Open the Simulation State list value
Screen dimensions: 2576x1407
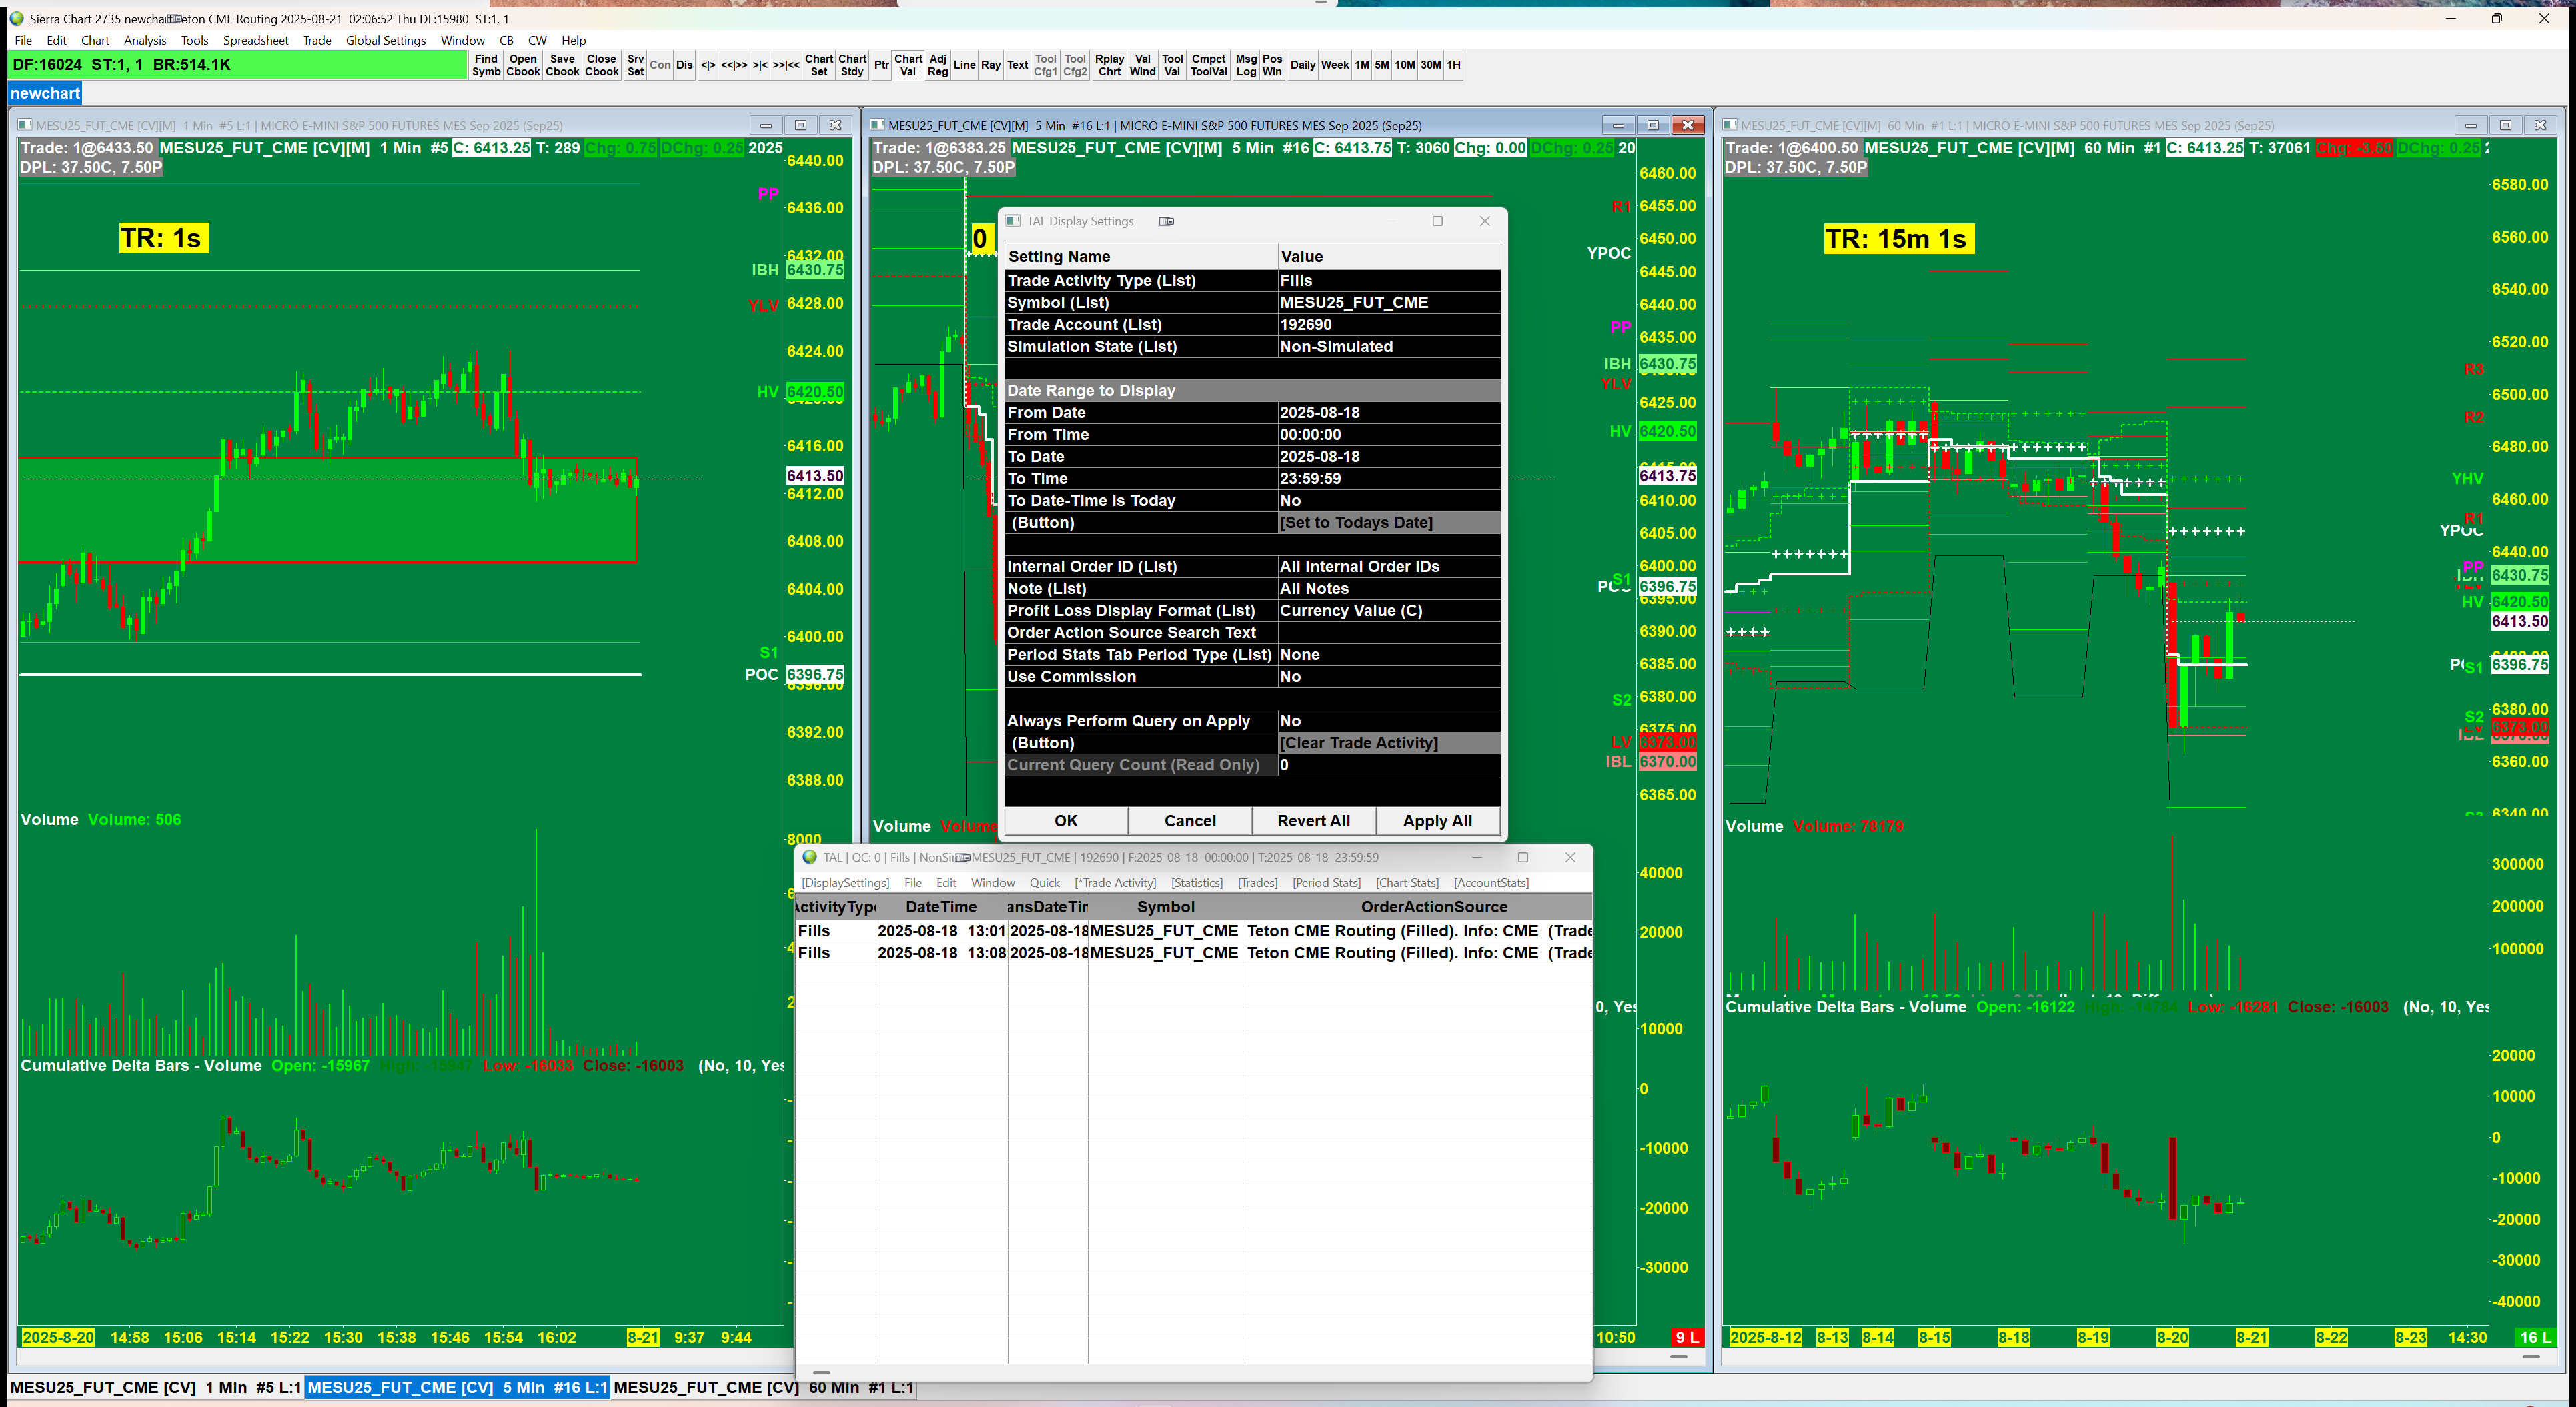click(1389, 347)
